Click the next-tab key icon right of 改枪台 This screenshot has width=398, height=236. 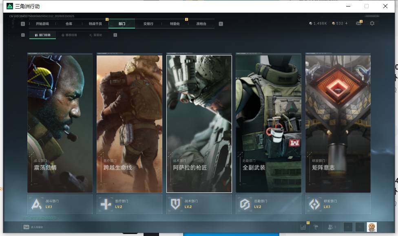(221, 24)
